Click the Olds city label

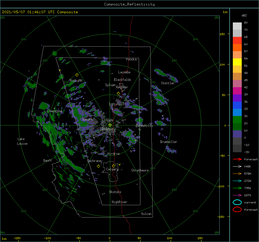[110, 120]
